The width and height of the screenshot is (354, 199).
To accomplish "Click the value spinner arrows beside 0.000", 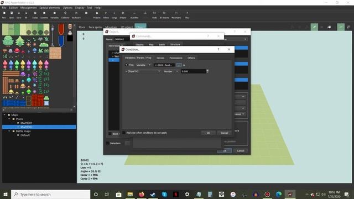I will click(207, 71).
